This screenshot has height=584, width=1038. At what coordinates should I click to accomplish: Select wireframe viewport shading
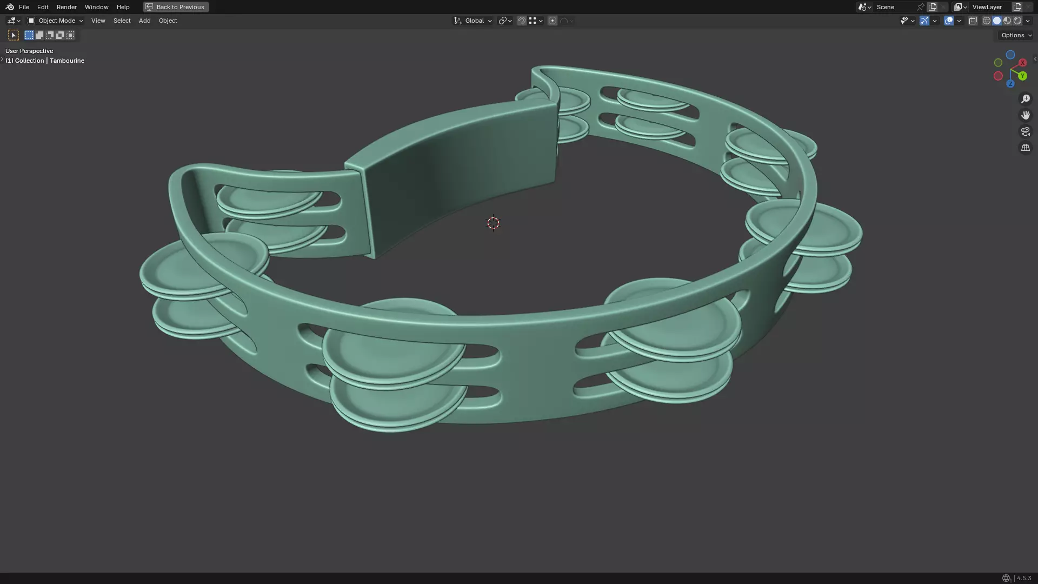(x=987, y=21)
